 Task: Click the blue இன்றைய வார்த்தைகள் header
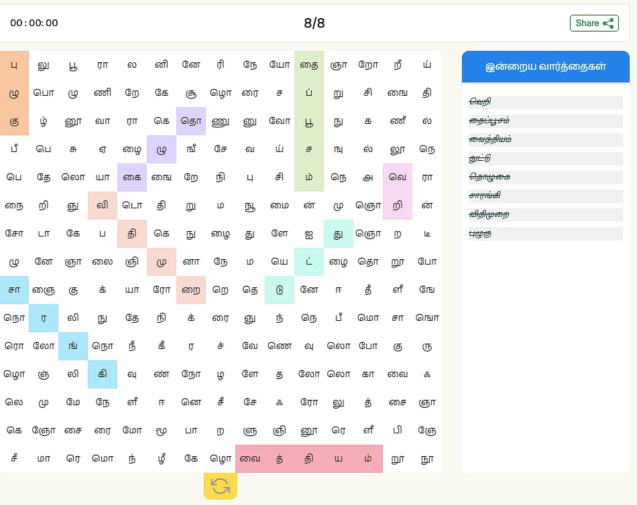pos(545,66)
